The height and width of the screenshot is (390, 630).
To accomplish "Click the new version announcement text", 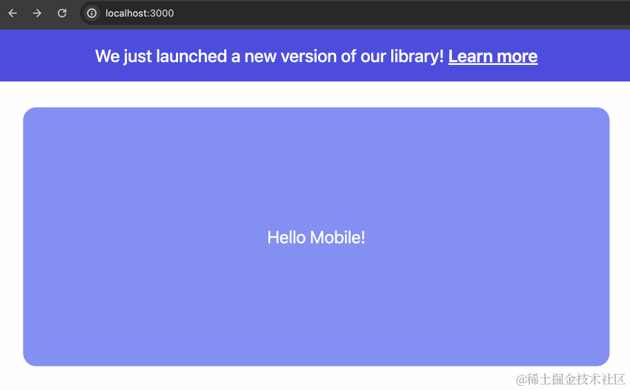I will [269, 57].
